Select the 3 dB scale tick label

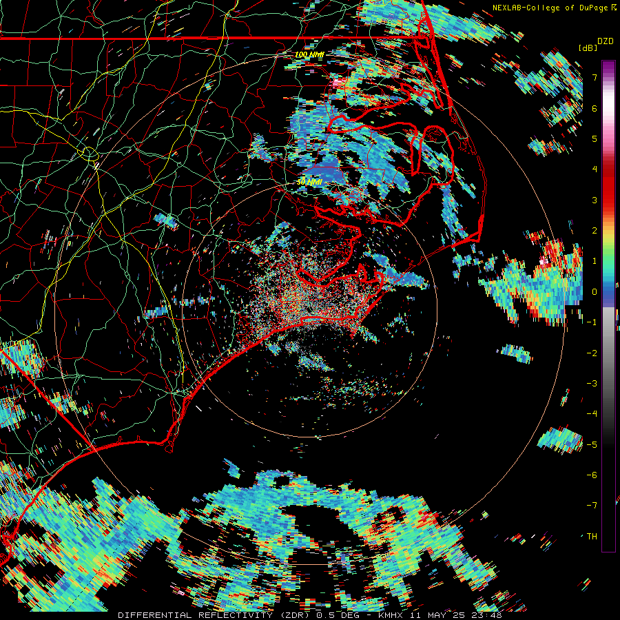pos(595,200)
